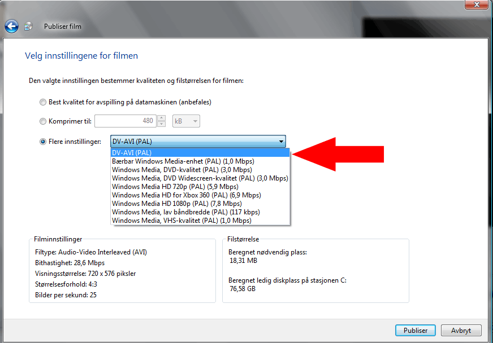The width and height of the screenshot is (493, 343).
Task: Increase compress size with up stepper arrow
Action: point(162,118)
